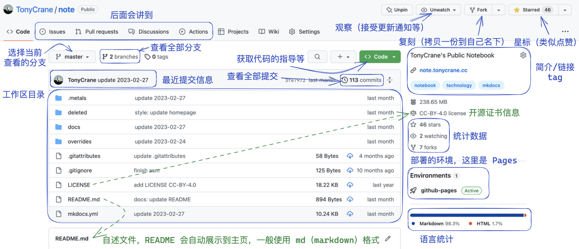579x249 pixels.
Task: Click cloud download icon for .gitignore
Action: (350, 170)
